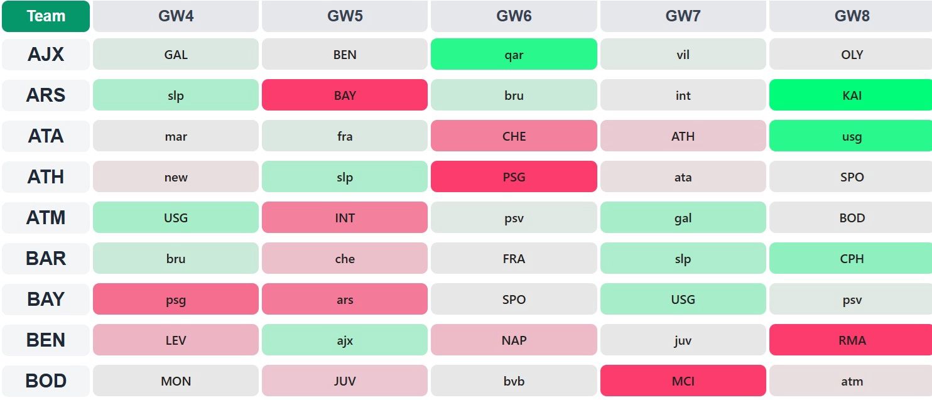Click the red BAY fixture for ARS
The image size is (932, 400).
point(345,95)
